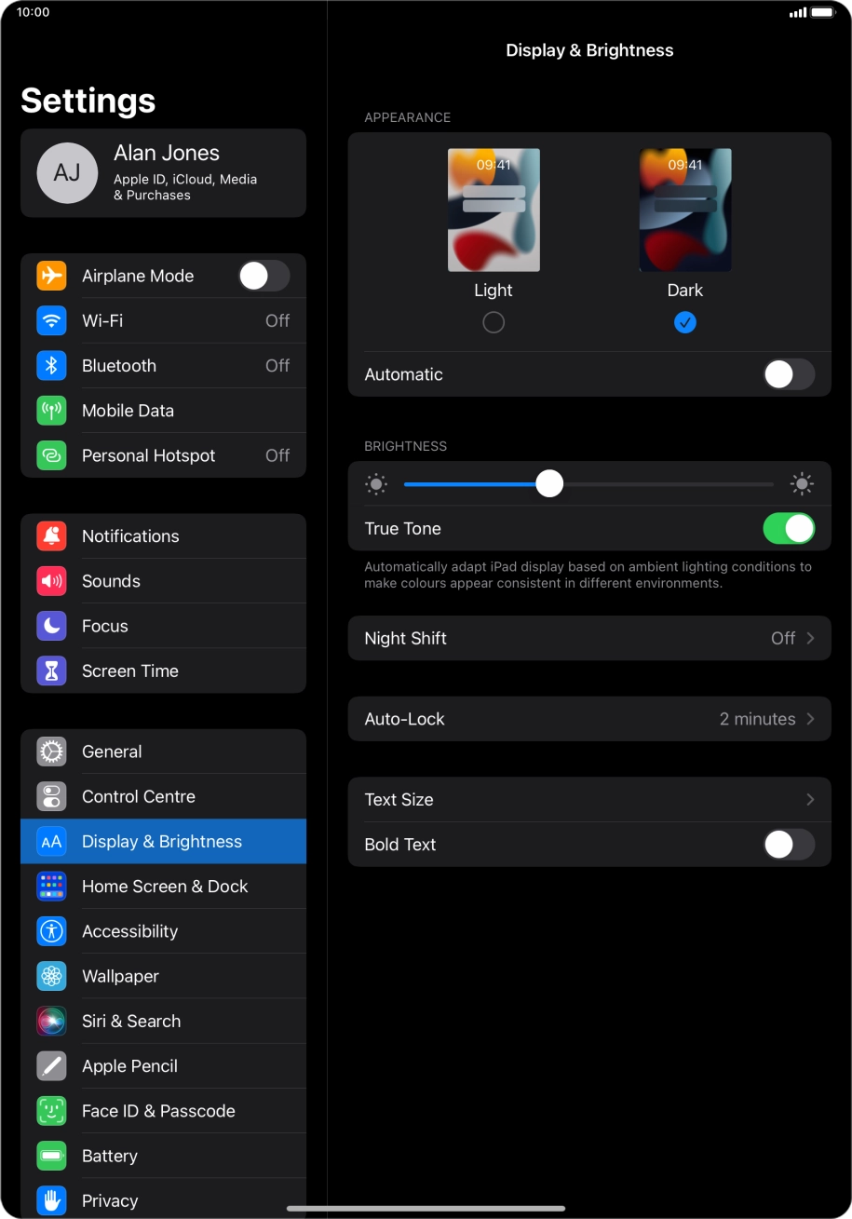The image size is (852, 1219).
Task: Click the brightness slider knob
Action: (549, 484)
